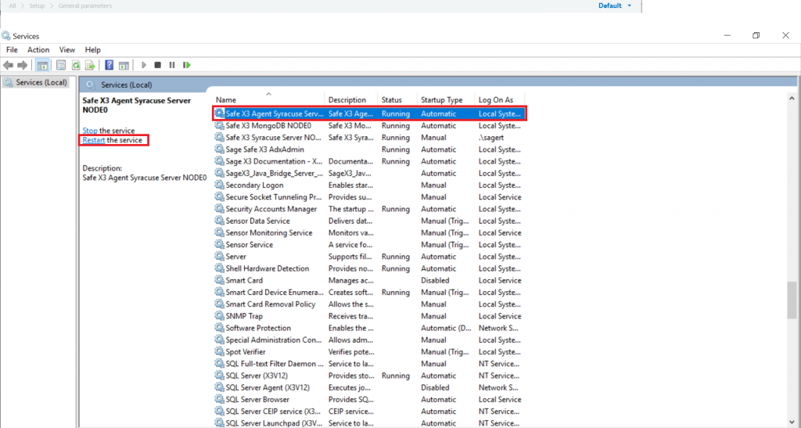Select the SQL Full-text Filter Daemon row
This screenshot has width=801, height=428.
(x=369, y=364)
